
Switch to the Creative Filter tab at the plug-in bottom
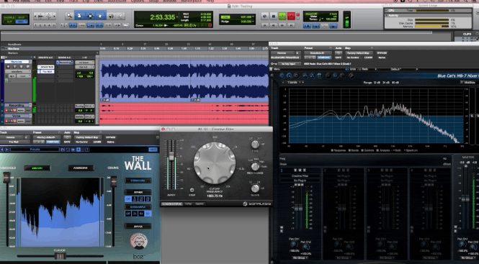point(172,204)
